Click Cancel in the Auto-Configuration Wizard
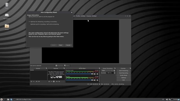180x101 pixels. point(68,45)
